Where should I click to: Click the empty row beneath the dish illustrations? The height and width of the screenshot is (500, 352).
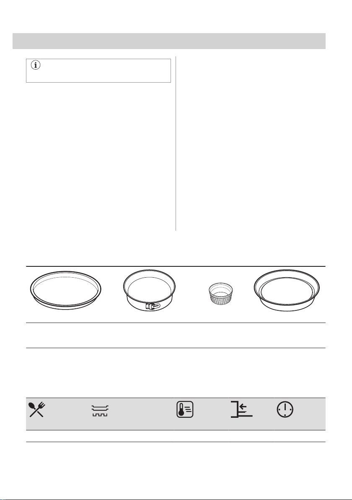(176, 335)
